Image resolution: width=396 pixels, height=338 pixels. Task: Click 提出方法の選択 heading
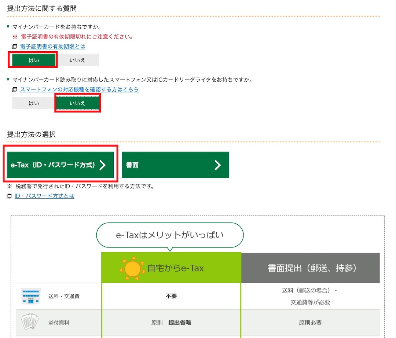point(31,134)
